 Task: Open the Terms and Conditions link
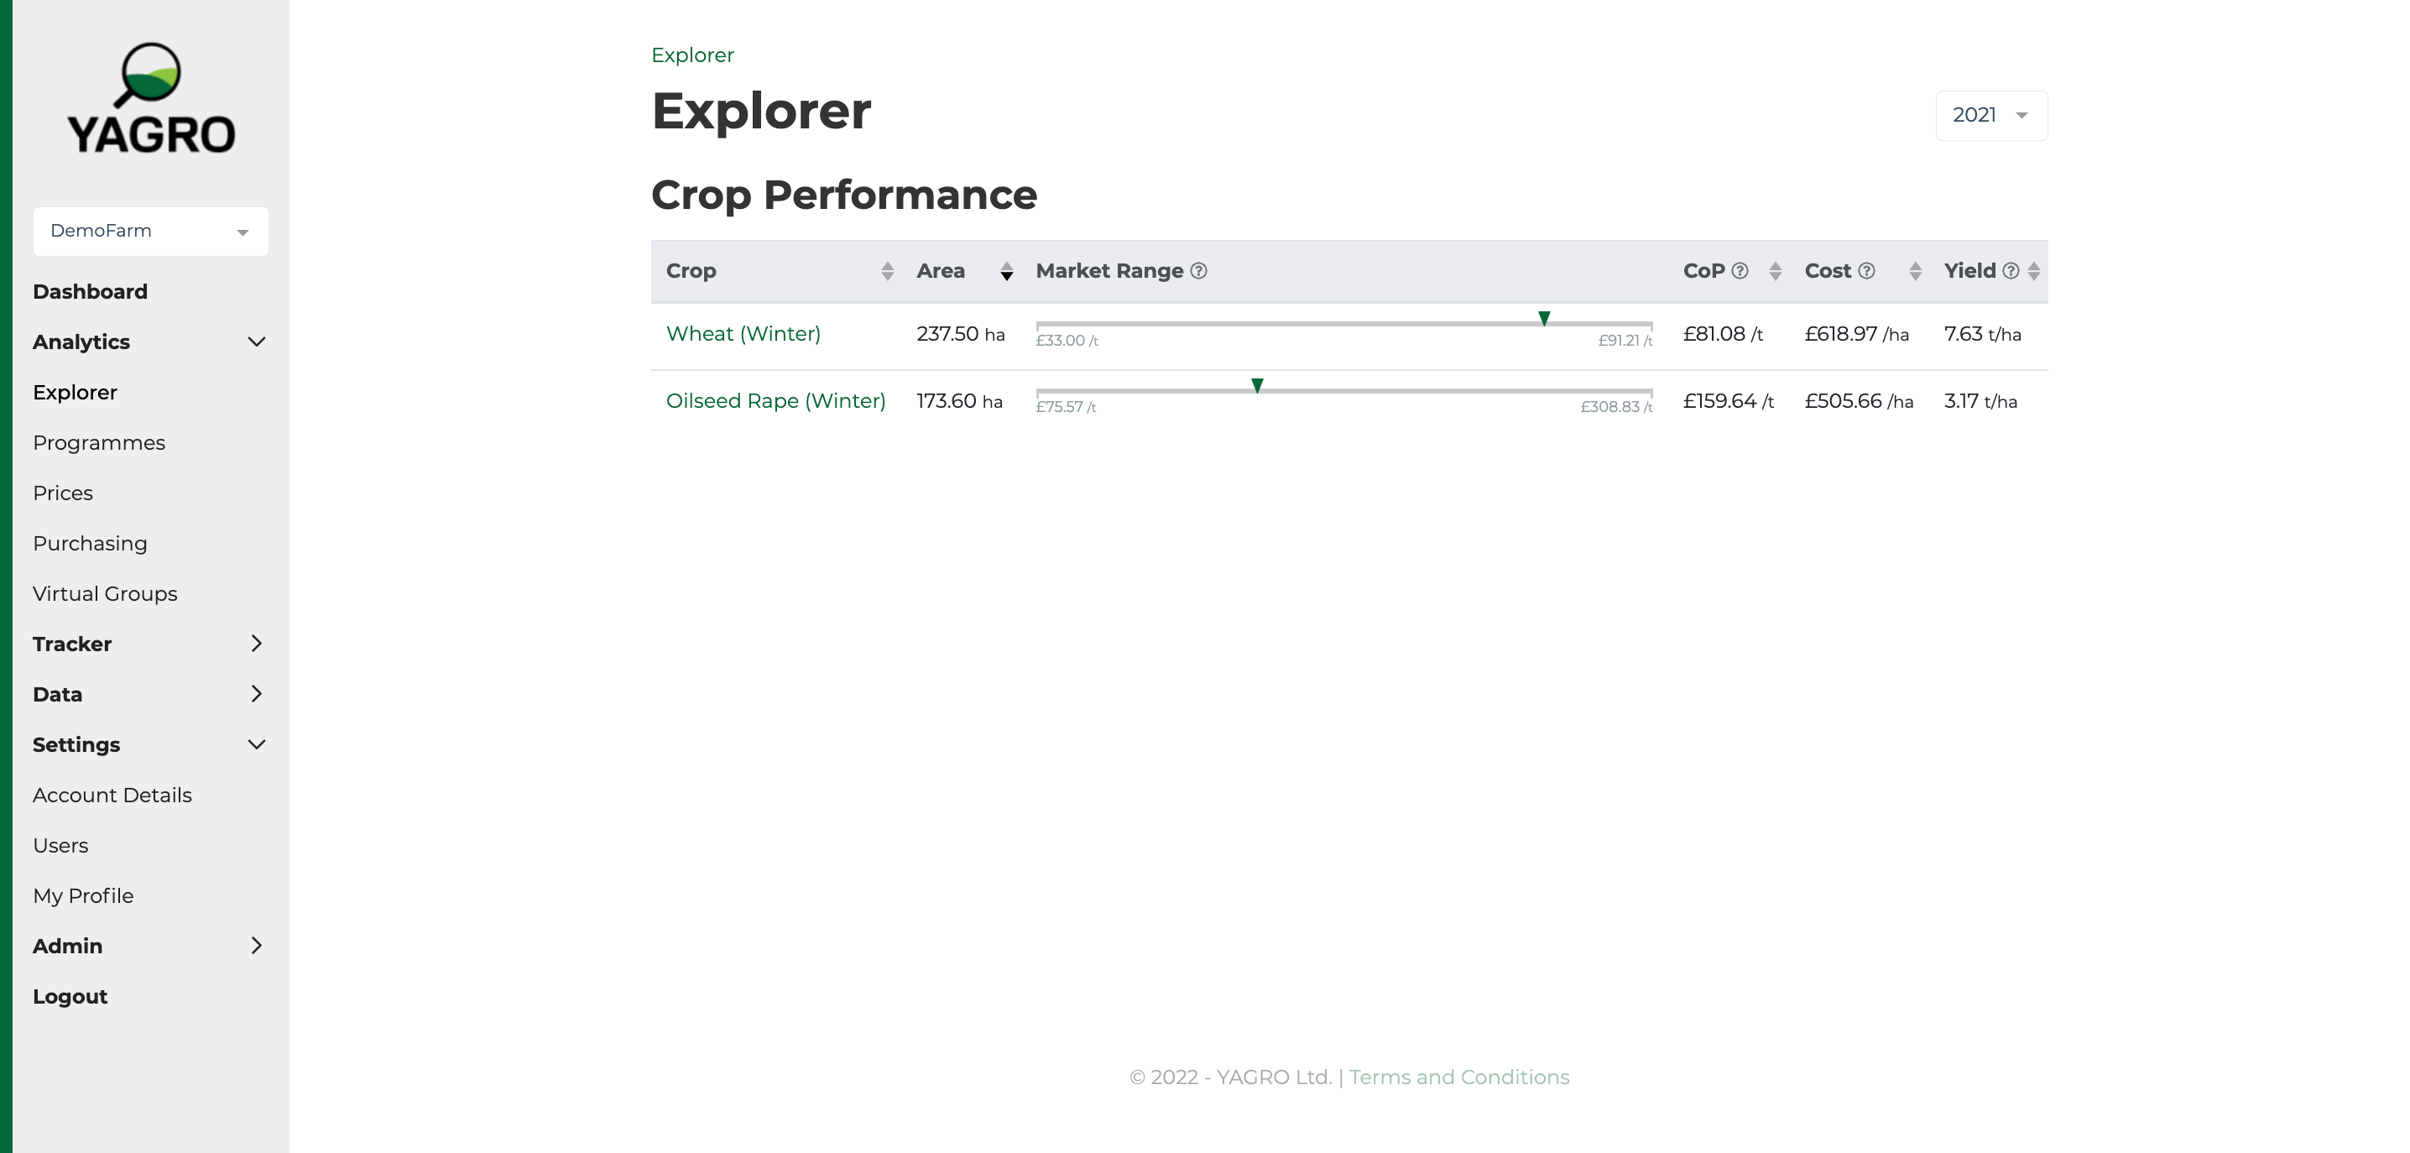click(1458, 1077)
